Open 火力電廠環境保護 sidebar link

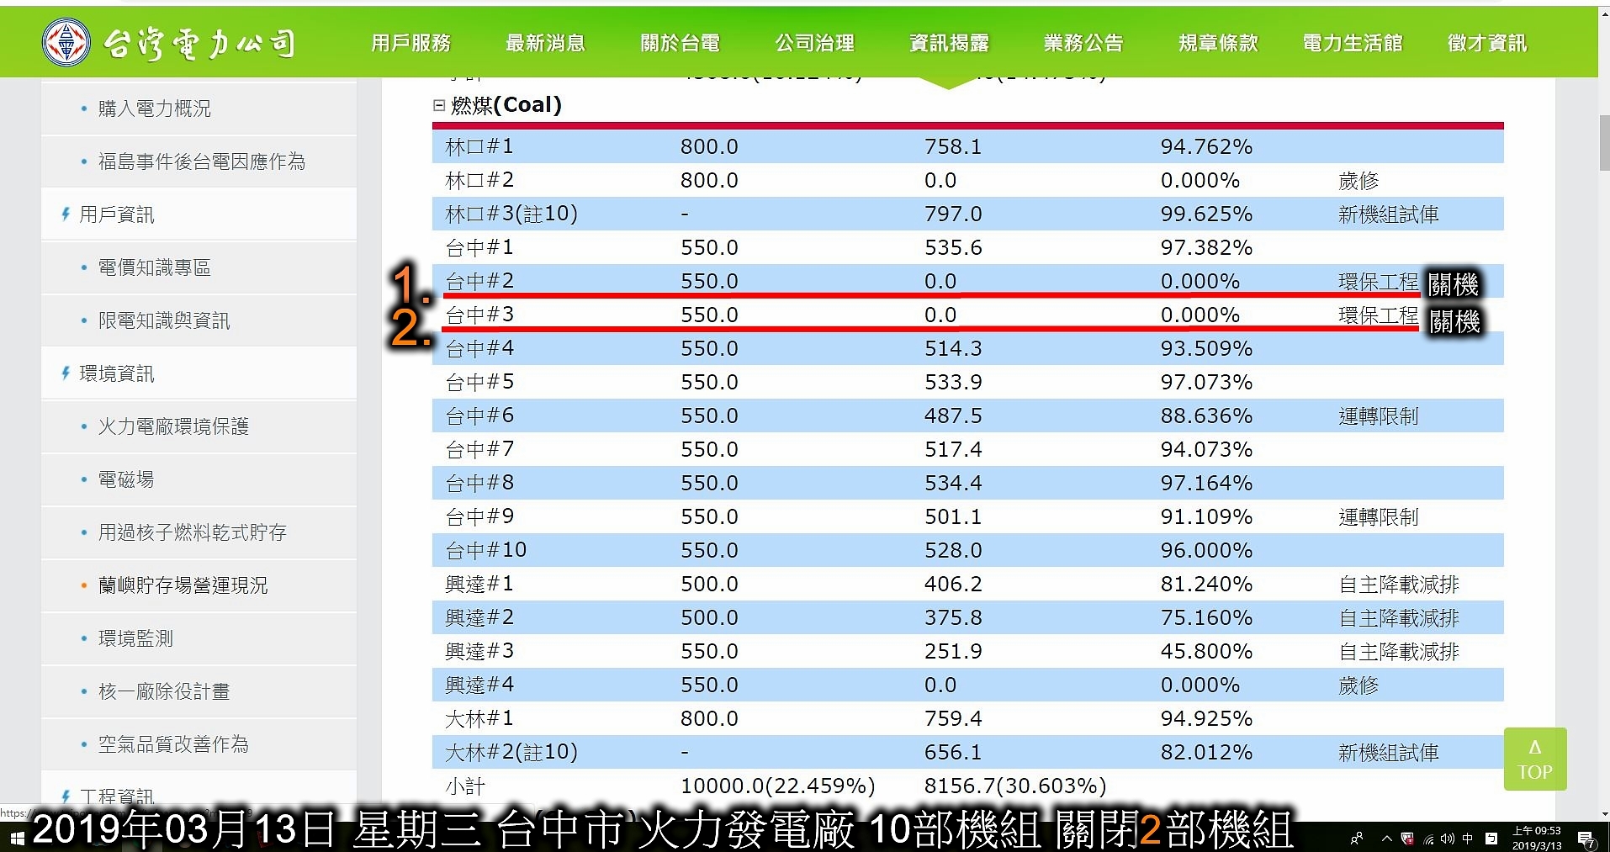pos(173,426)
